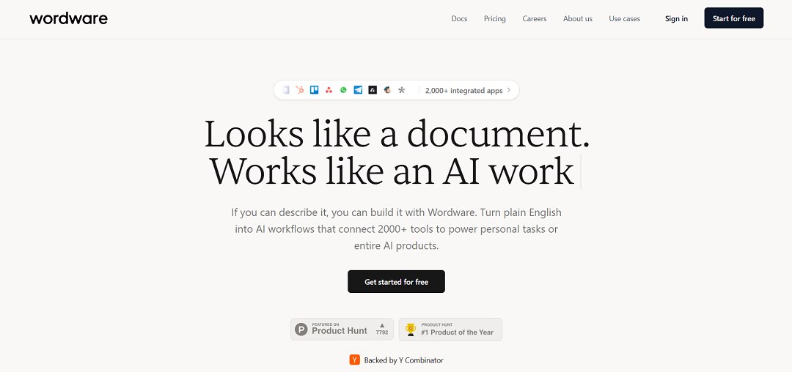The width and height of the screenshot is (792, 372).
Task: Click the 'If you can describe it' paragraph
Action: pos(397,229)
